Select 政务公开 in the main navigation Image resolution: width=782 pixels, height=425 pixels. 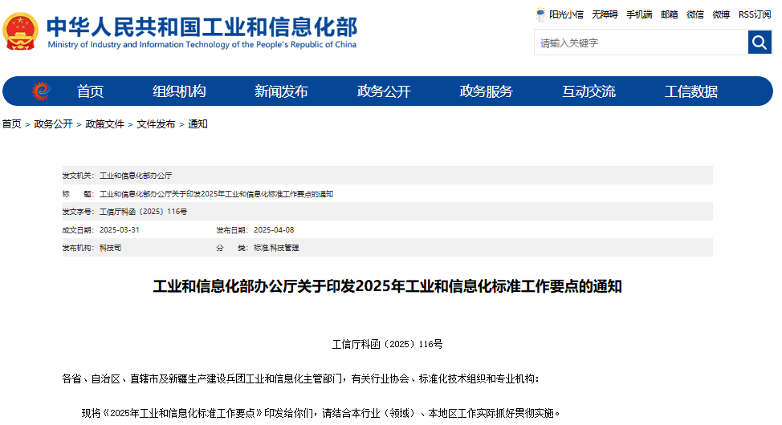click(x=384, y=91)
